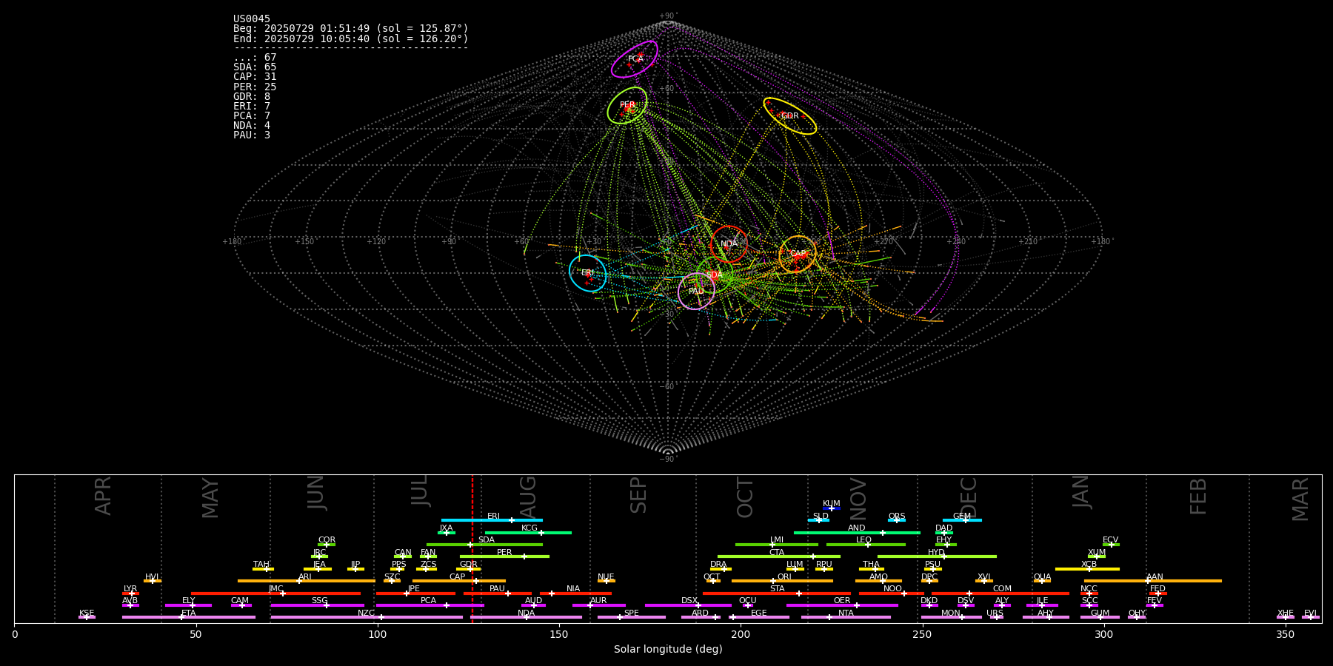Click the HYD shower bar
The width and height of the screenshot is (1333, 666).
tap(937, 556)
